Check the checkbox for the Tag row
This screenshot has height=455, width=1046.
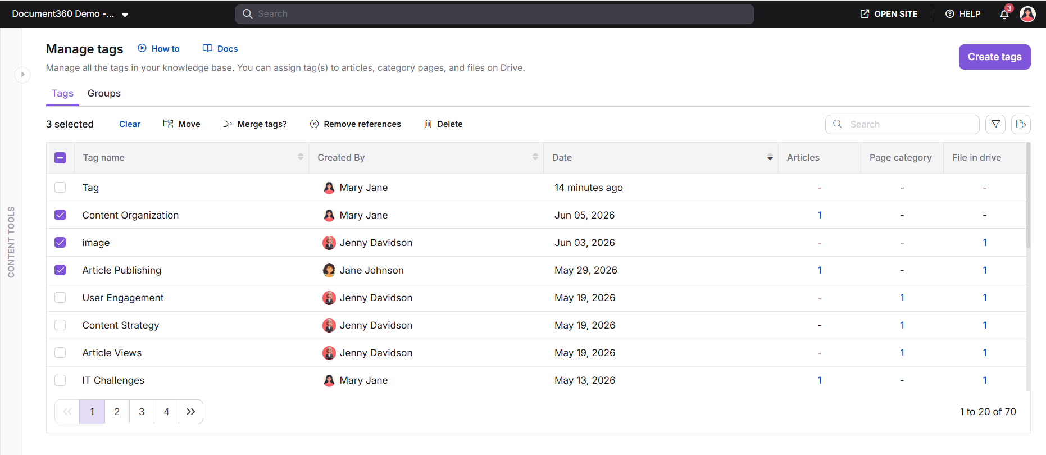tap(60, 188)
